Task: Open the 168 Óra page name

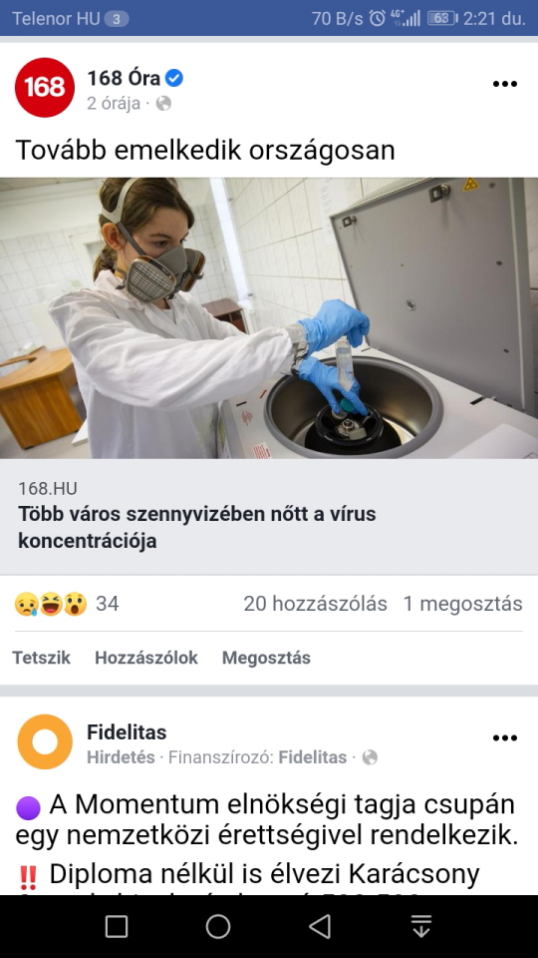Action: click(x=124, y=78)
